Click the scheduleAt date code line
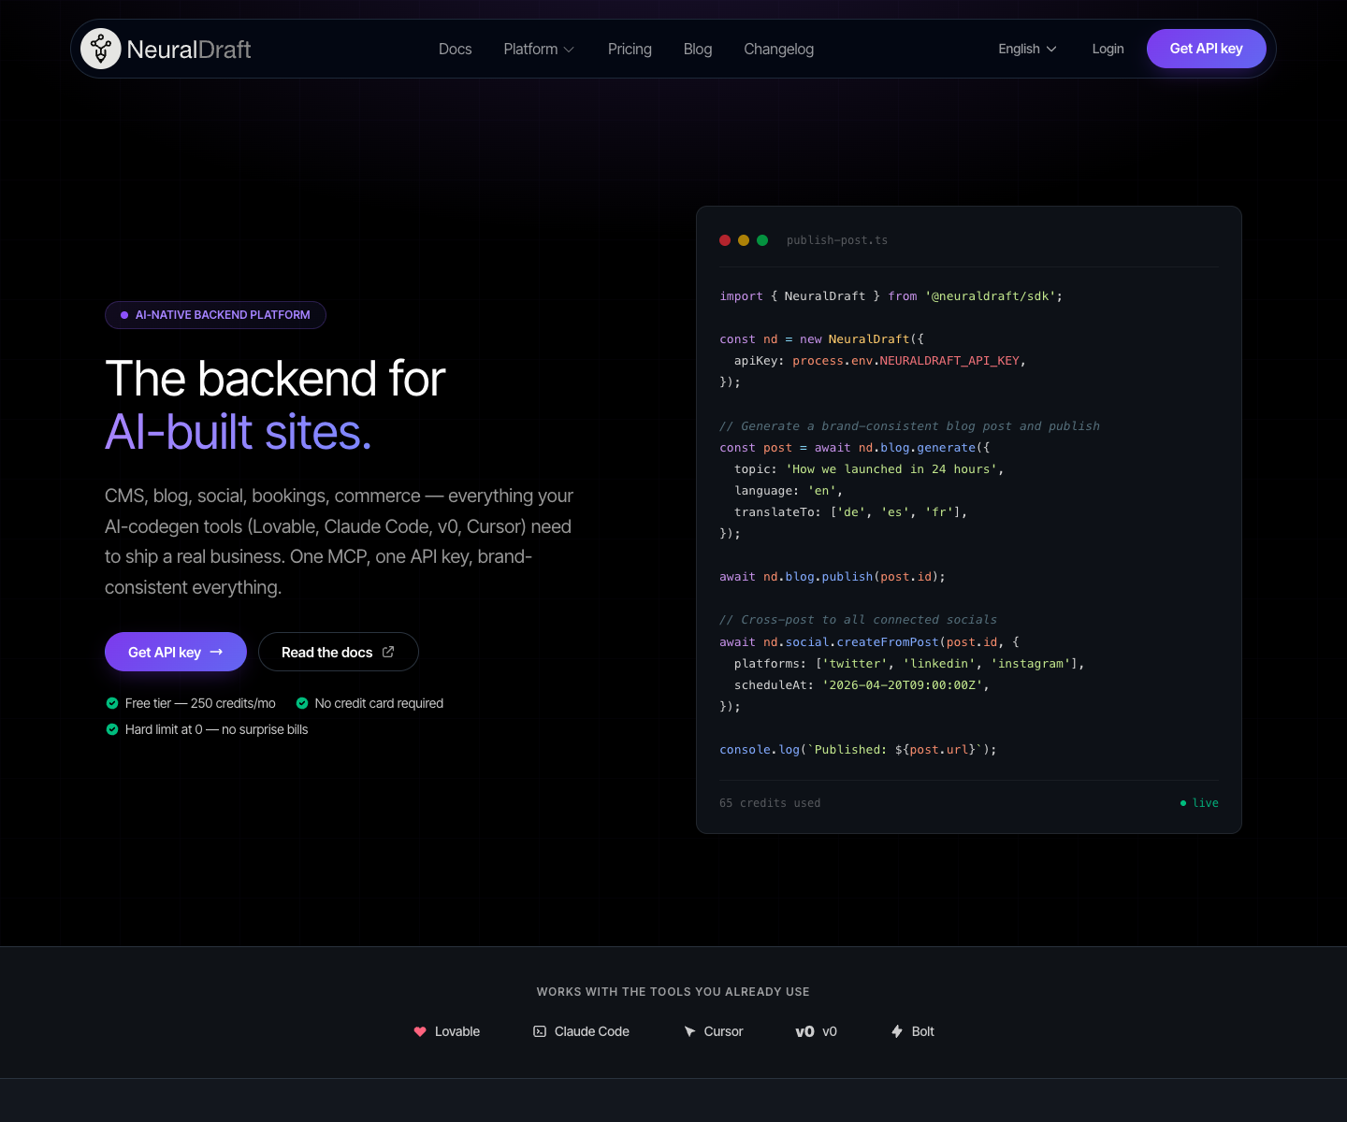 coord(862,685)
